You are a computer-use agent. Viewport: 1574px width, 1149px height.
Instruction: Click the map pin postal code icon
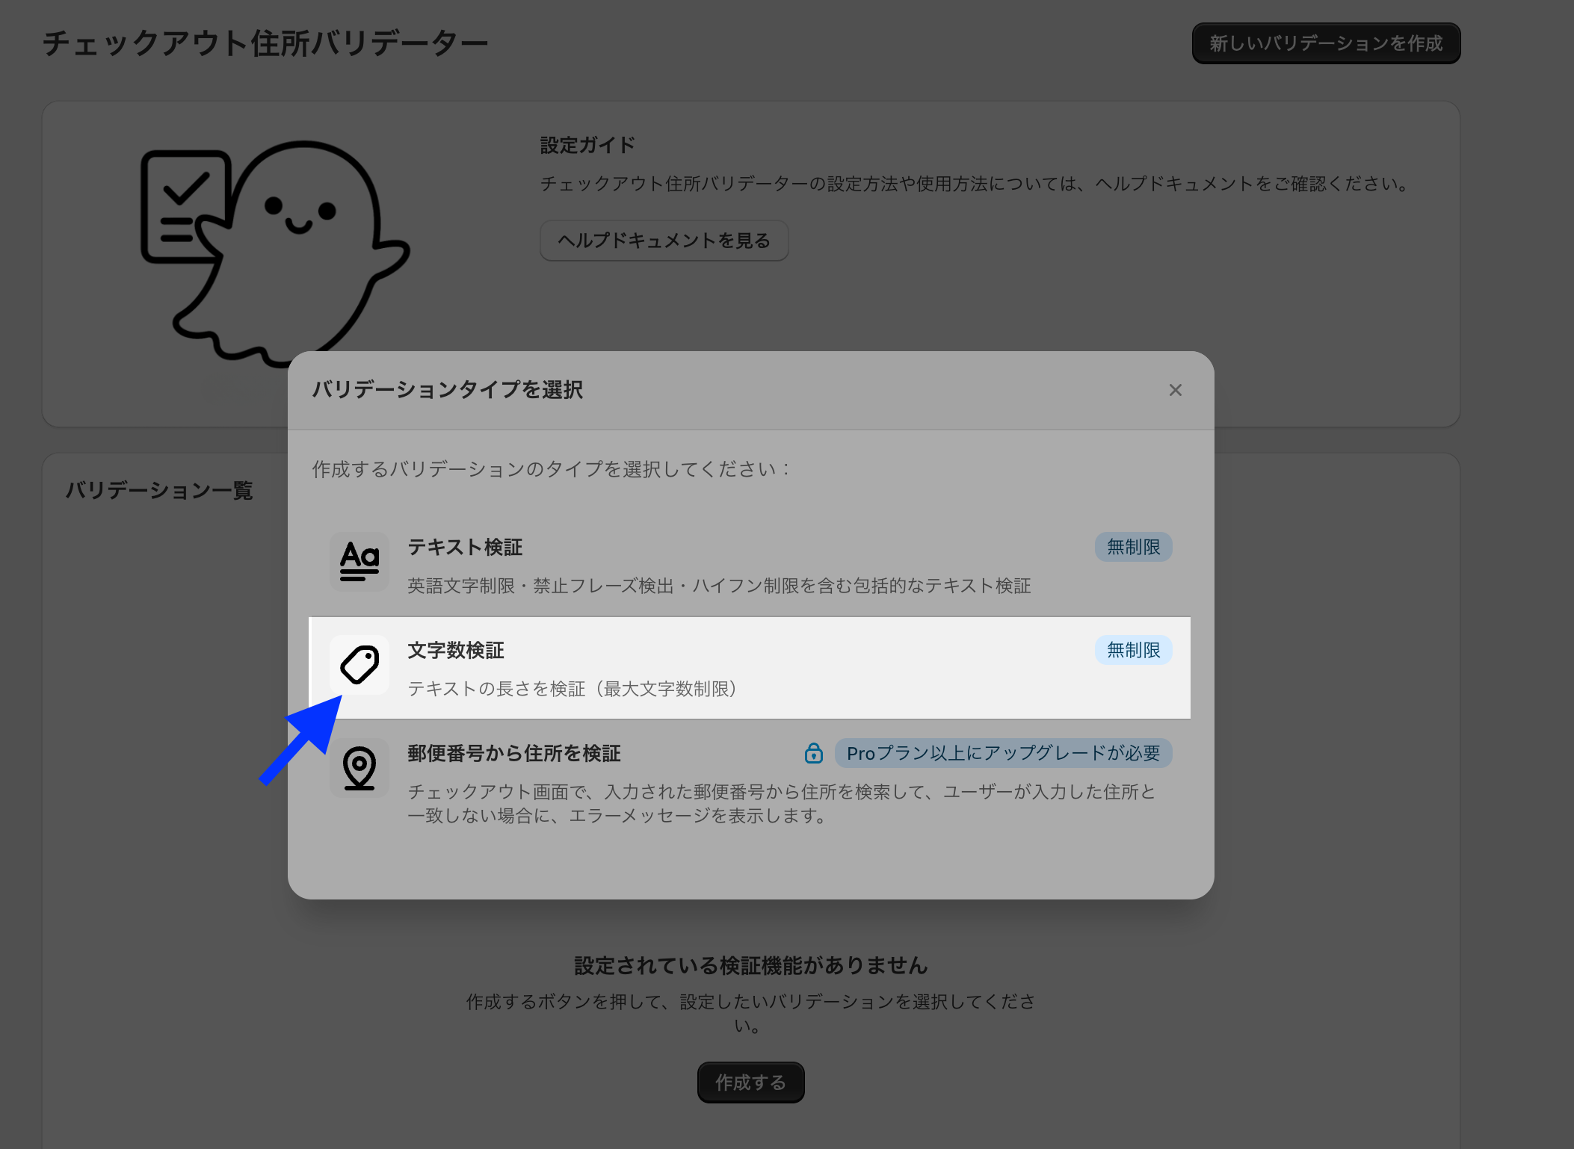pos(359,768)
